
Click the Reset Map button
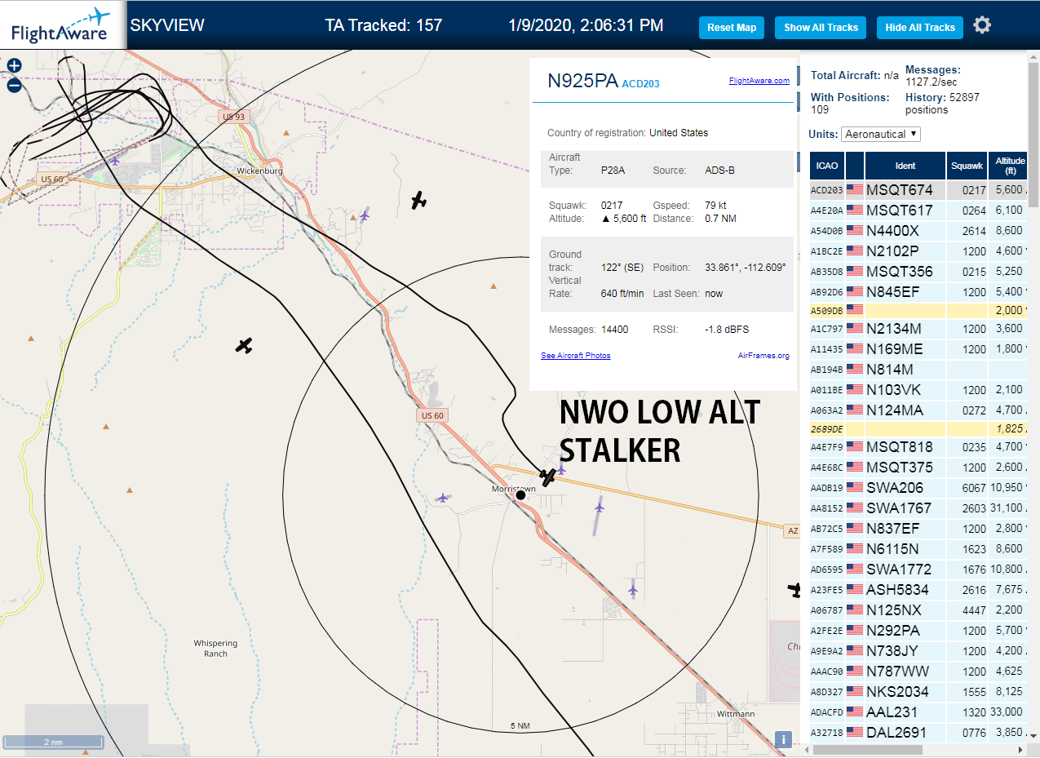(732, 28)
